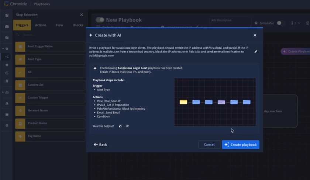Toggle the Simulator switch
The height and width of the screenshot is (180, 310).
(280, 23)
